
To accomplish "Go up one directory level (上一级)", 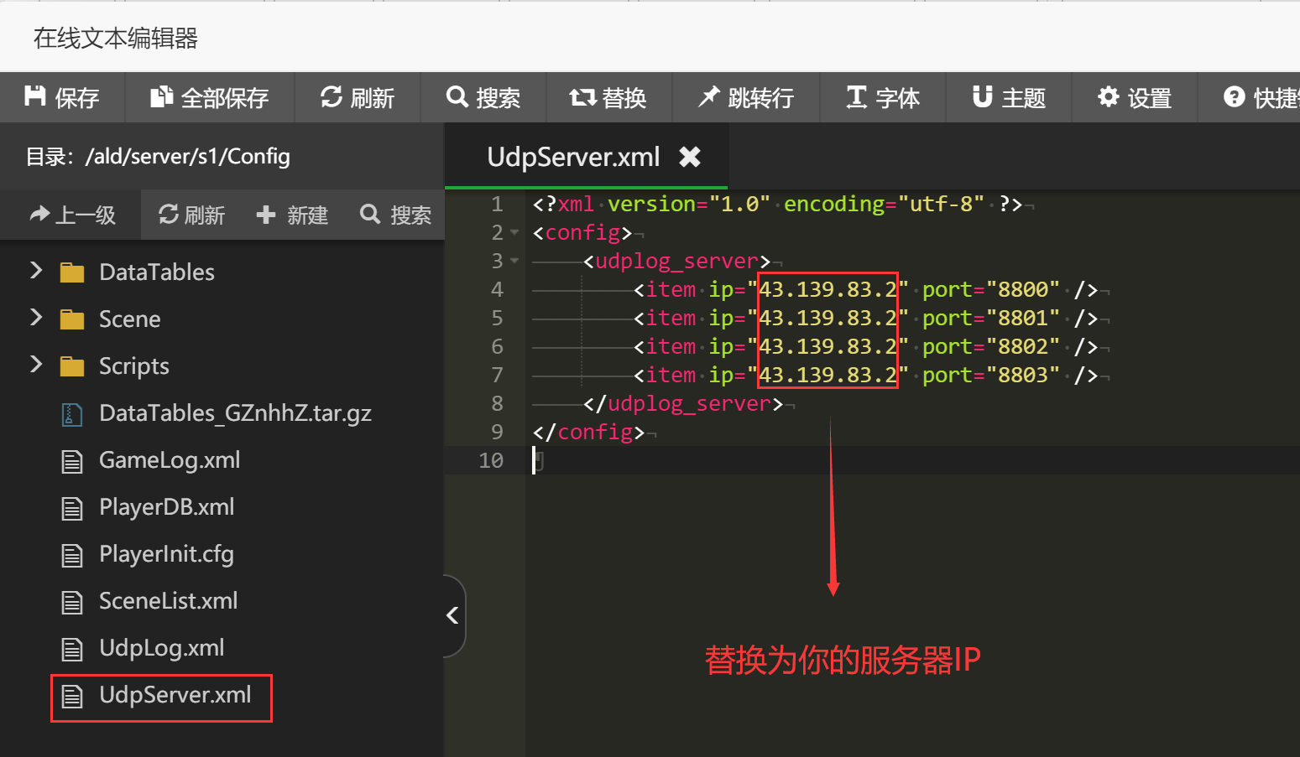I will click(72, 215).
